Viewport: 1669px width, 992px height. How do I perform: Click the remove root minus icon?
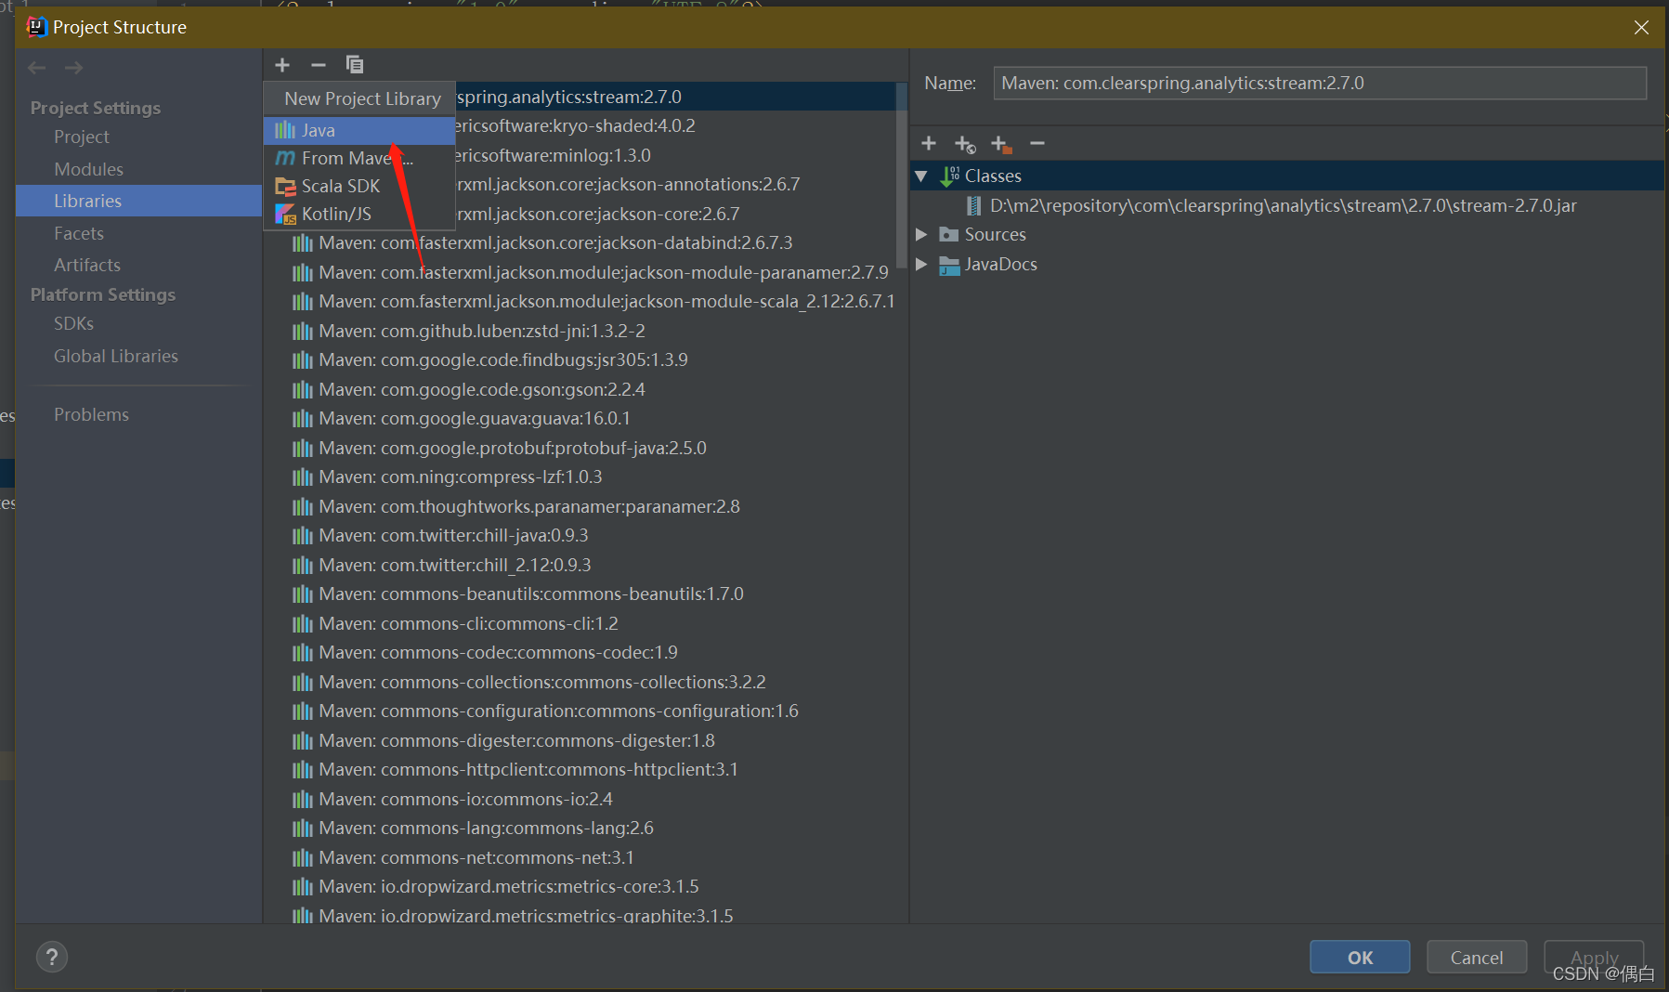tap(1037, 143)
